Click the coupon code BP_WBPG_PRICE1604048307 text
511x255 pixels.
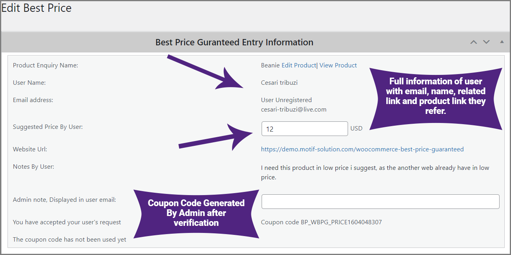321,222
